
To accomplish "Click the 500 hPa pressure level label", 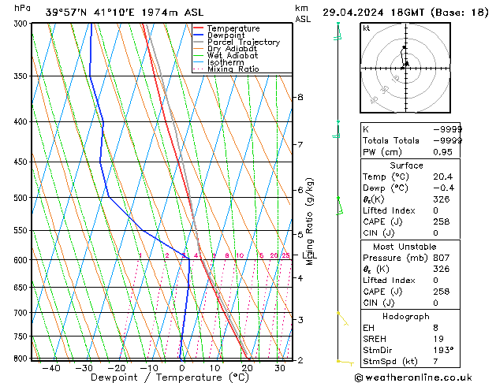I will (22, 198).
